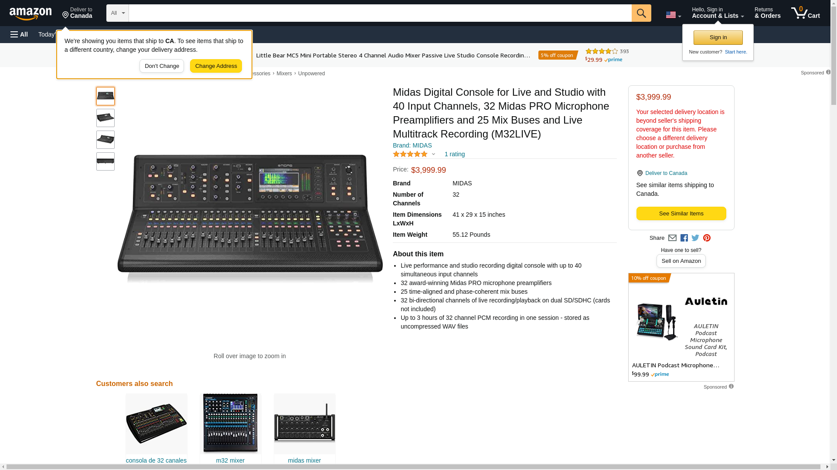Image resolution: width=837 pixels, height=470 pixels.
Task: Select the fourth rear-view product thumbnail
Action: pyautogui.click(x=105, y=161)
